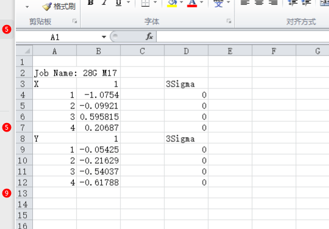Open clipboard (剪贴板) dialog launcher
The width and height of the screenshot is (329, 229).
[74, 21]
